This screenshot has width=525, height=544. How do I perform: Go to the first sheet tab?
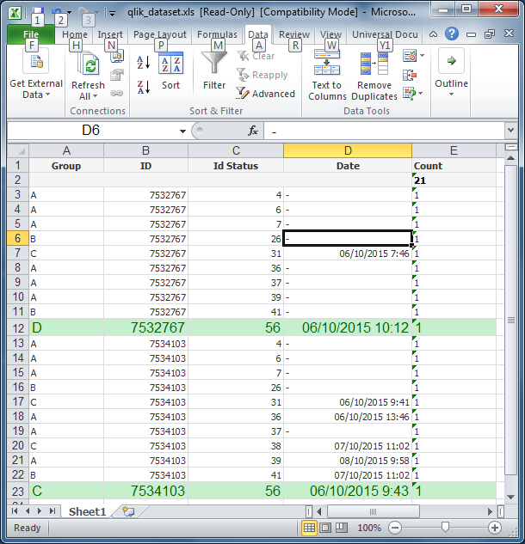point(15,511)
